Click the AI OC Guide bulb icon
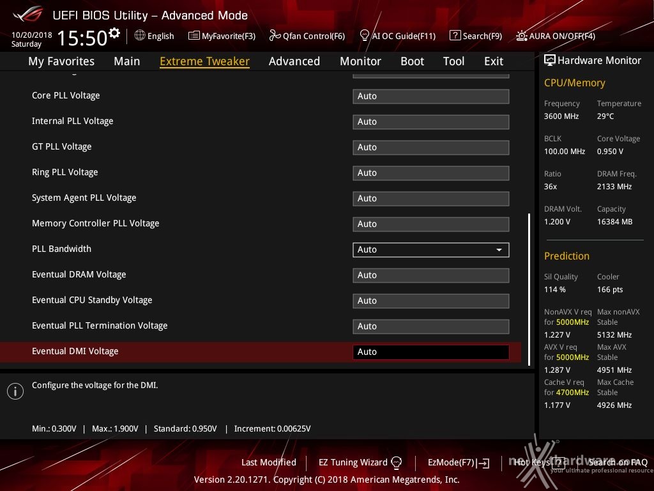 point(364,36)
